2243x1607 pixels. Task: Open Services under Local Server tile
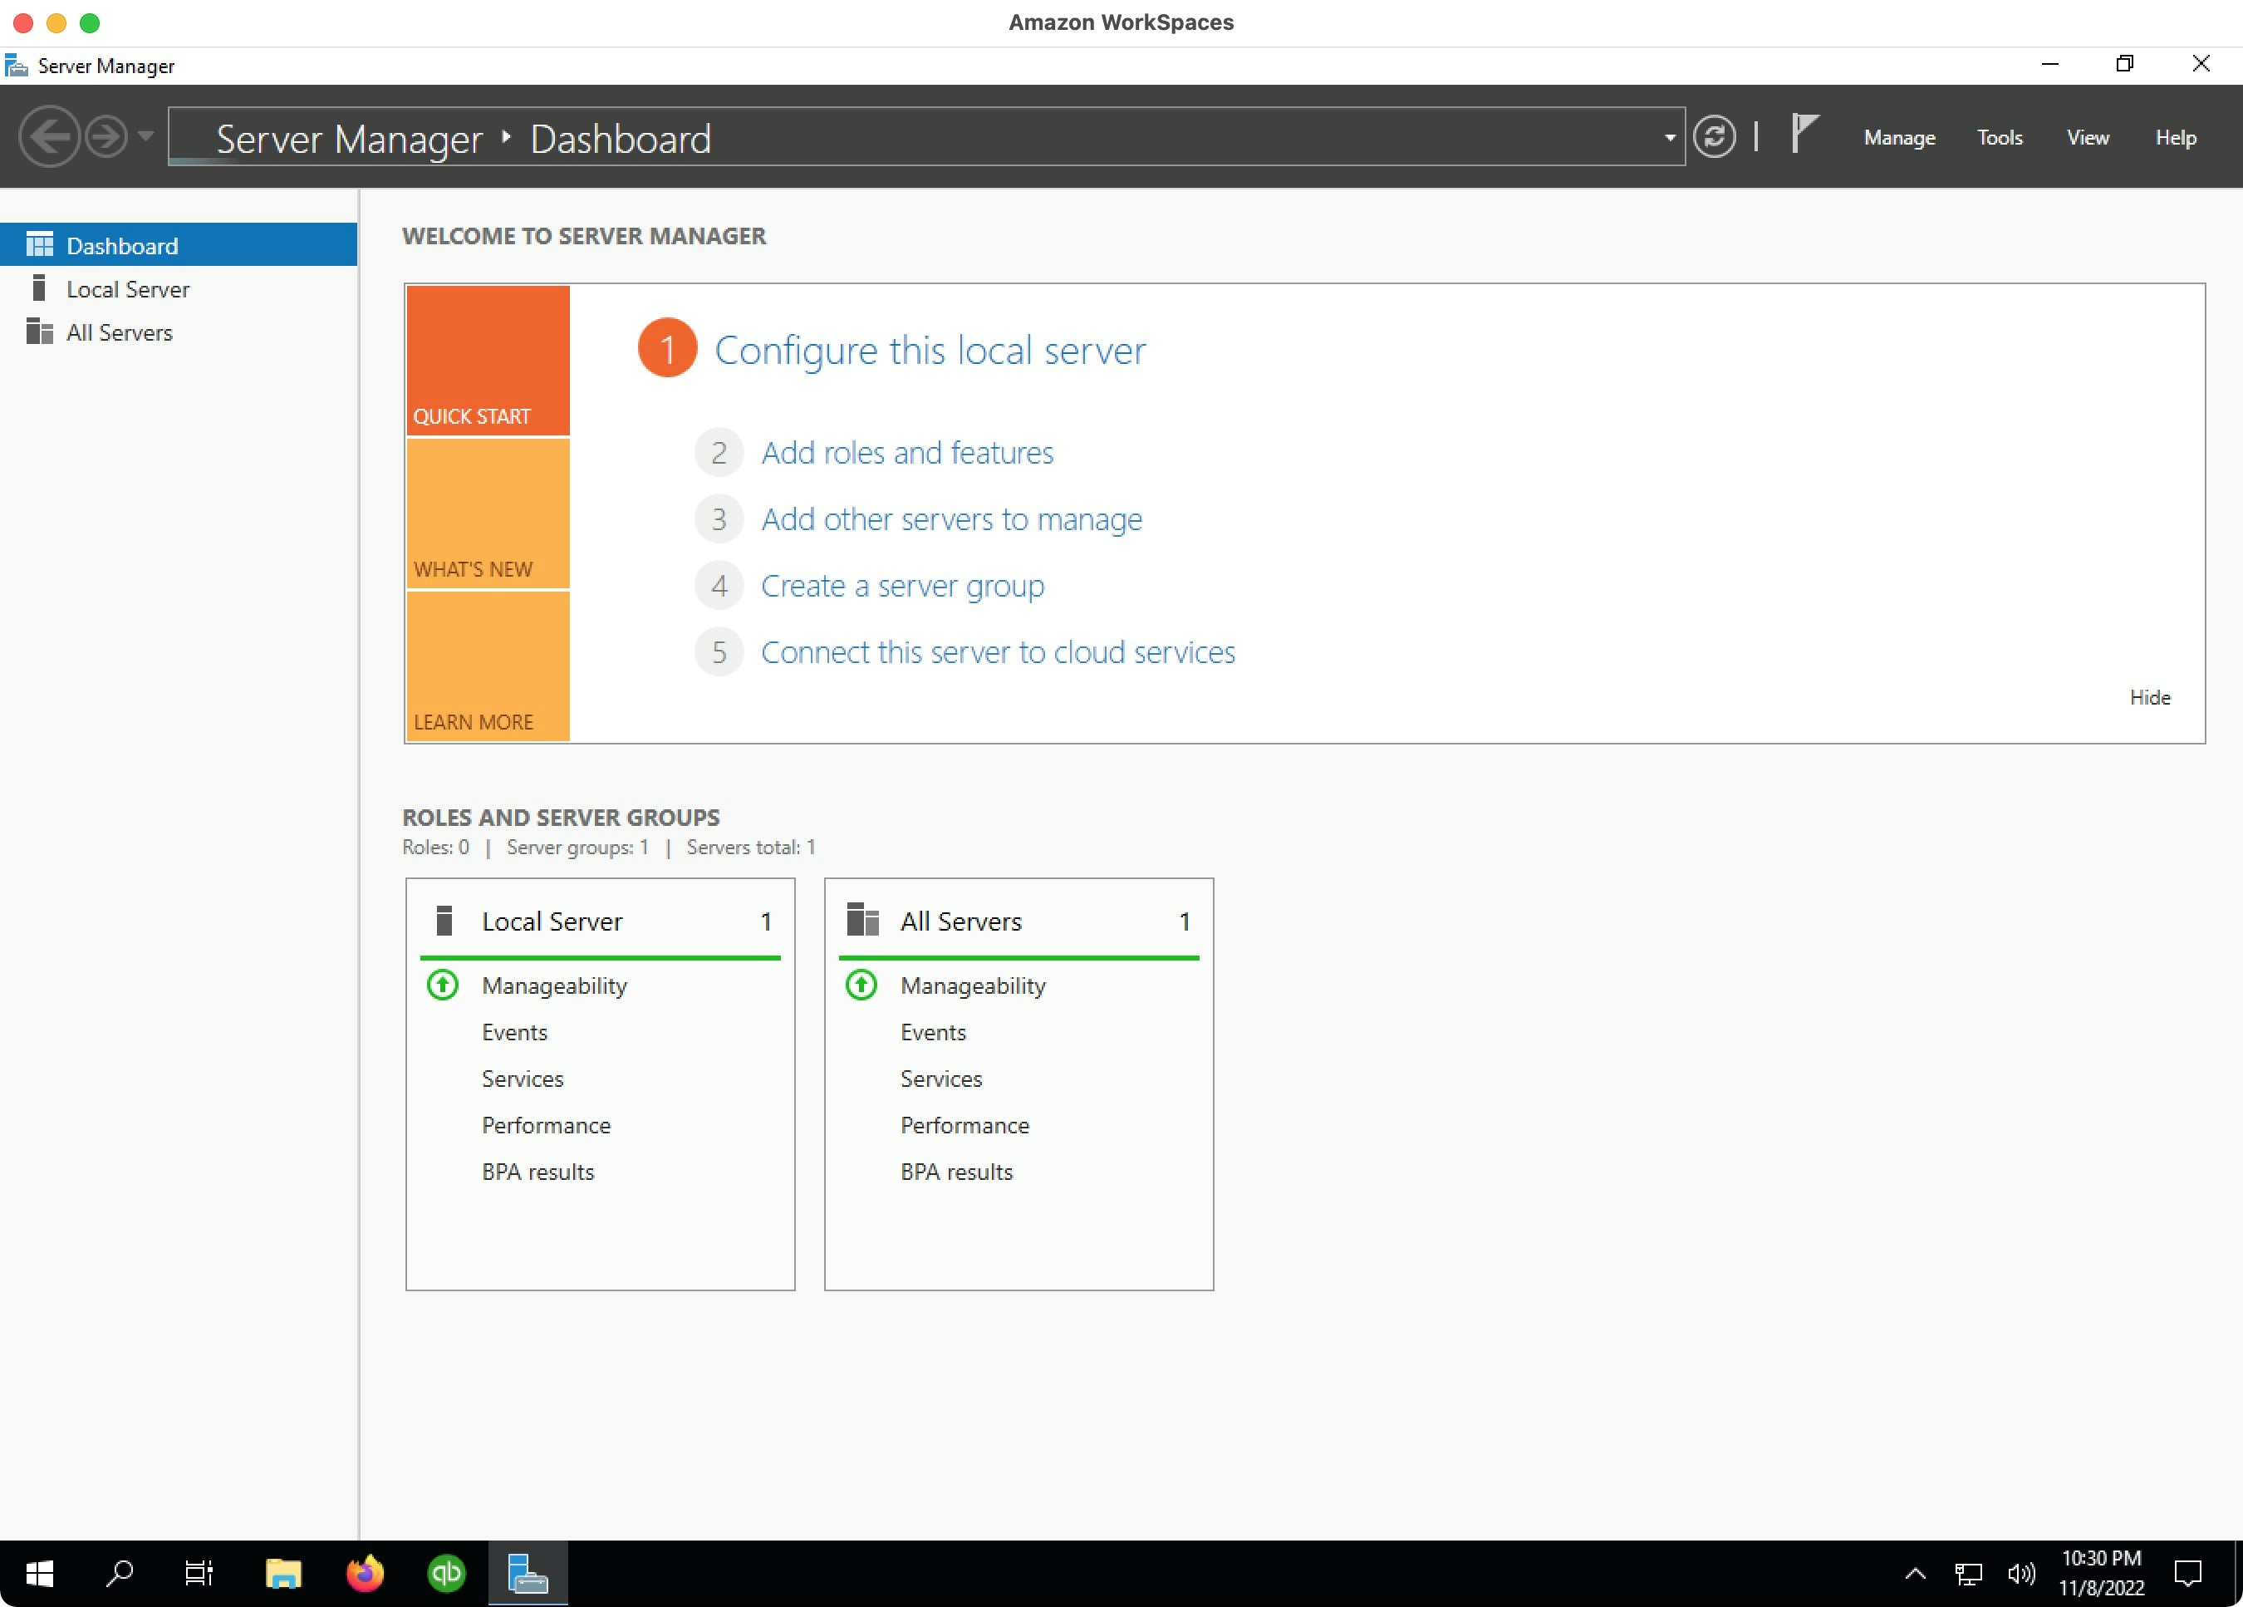(x=523, y=1079)
